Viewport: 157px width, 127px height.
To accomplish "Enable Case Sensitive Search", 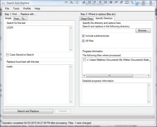I will 7,55.
